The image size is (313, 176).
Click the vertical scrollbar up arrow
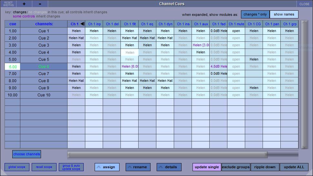(304, 22)
